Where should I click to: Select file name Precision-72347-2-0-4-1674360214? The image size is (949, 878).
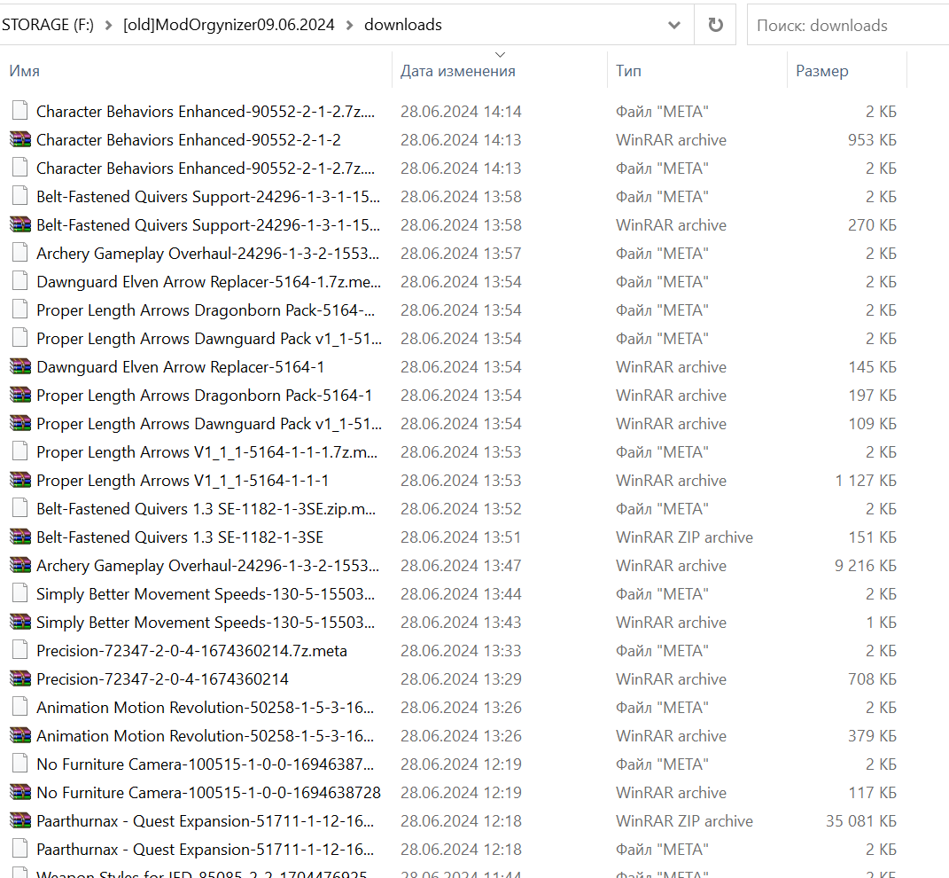coord(162,679)
